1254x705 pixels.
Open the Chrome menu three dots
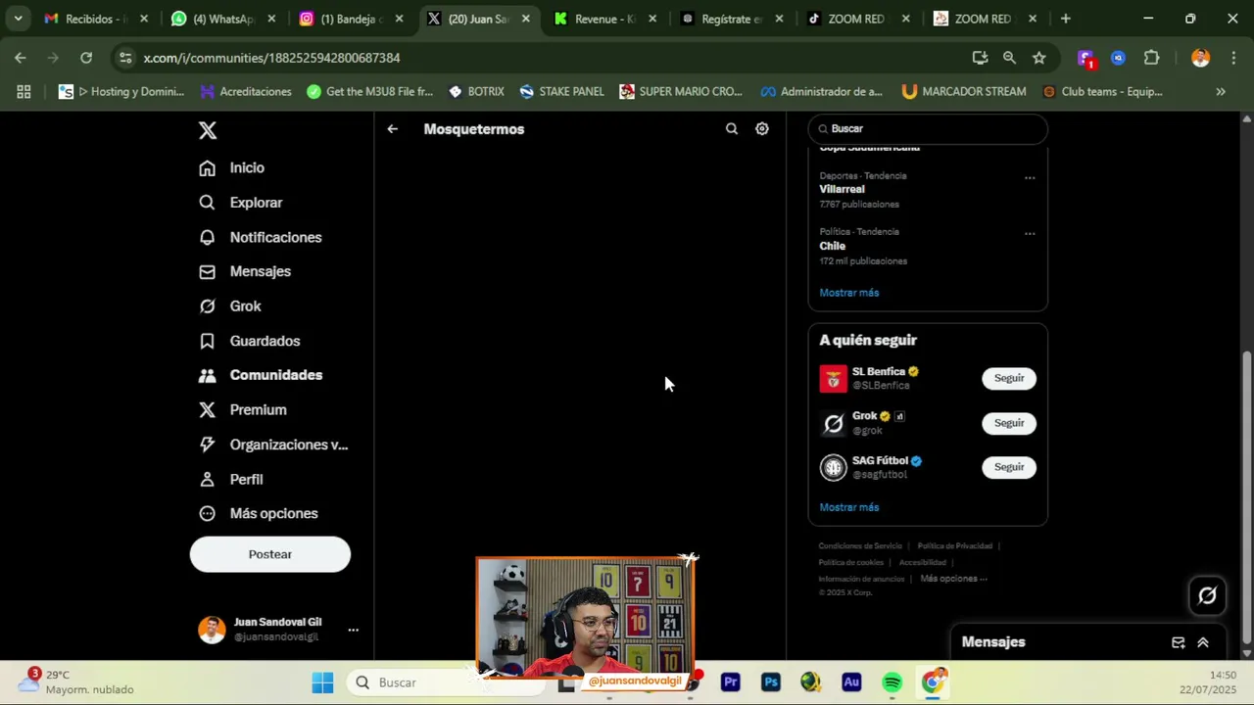tap(1232, 58)
